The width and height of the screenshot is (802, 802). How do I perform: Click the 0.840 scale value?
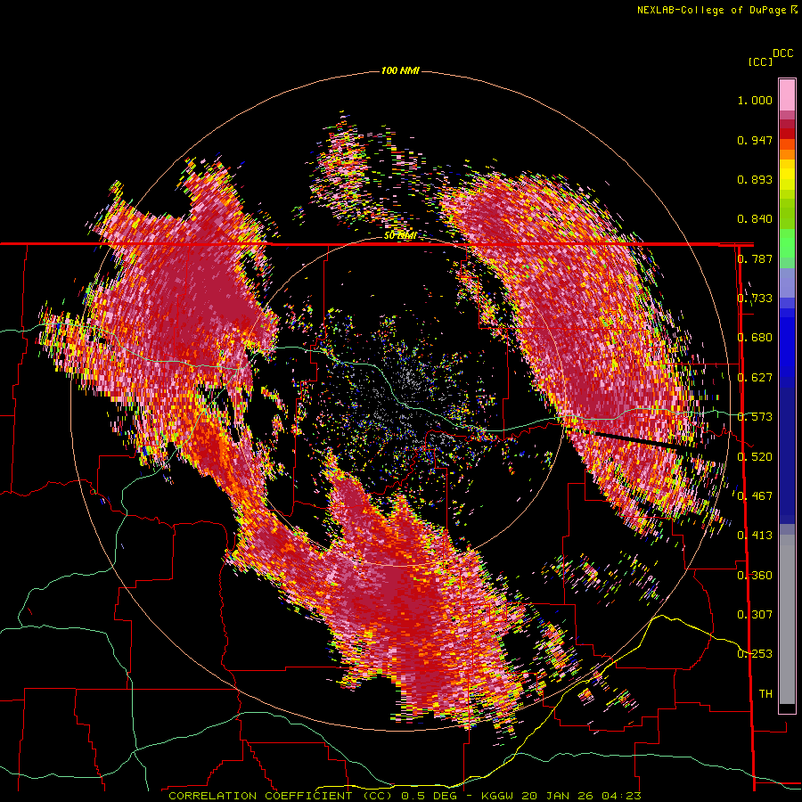click(755, 219)
